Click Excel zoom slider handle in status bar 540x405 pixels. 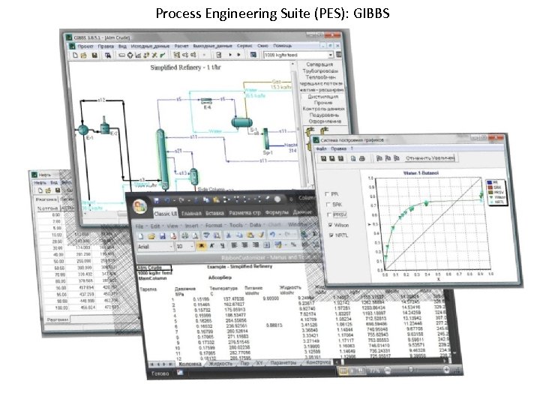(x=410, y=370)
